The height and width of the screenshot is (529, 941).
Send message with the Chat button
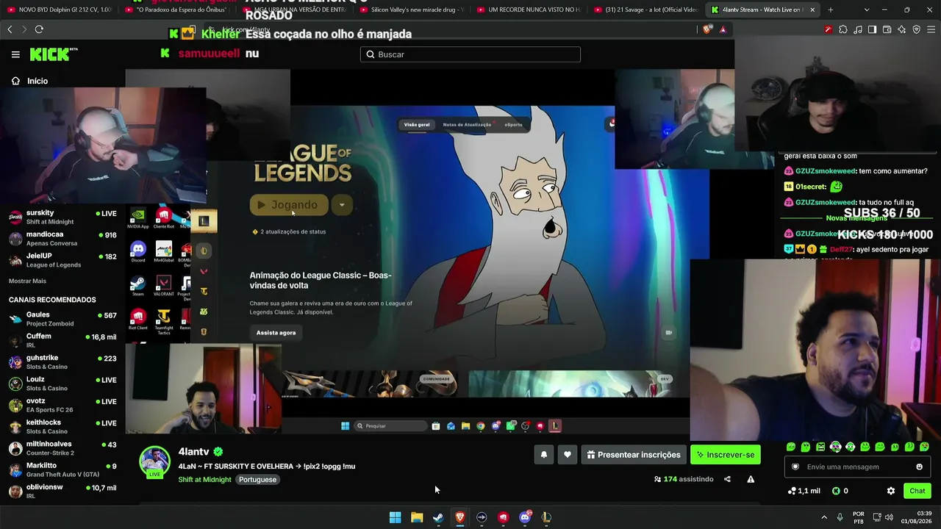point(917,491)
